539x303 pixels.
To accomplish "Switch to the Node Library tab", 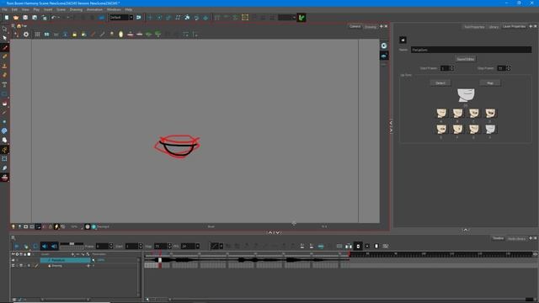I will pyautogui.click(x=516, y=238).
